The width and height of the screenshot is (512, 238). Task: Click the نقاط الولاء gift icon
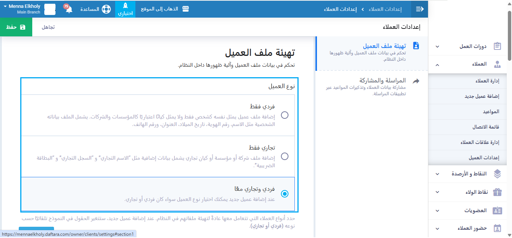(x=497, y=192)
